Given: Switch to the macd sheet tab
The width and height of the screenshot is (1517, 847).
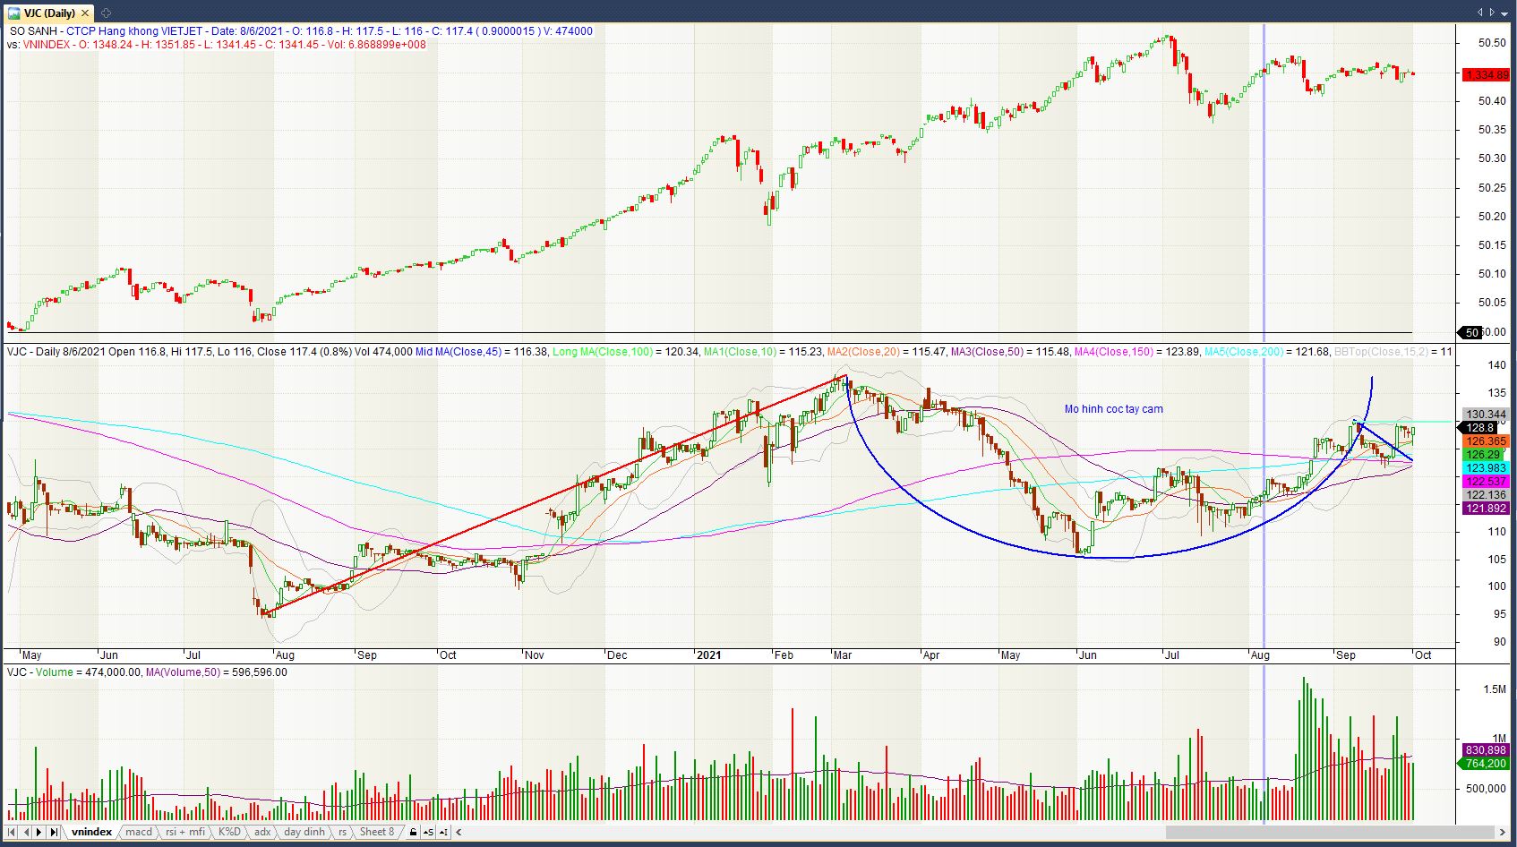Looking at the screenshot, I should click(x=139, y=832).
